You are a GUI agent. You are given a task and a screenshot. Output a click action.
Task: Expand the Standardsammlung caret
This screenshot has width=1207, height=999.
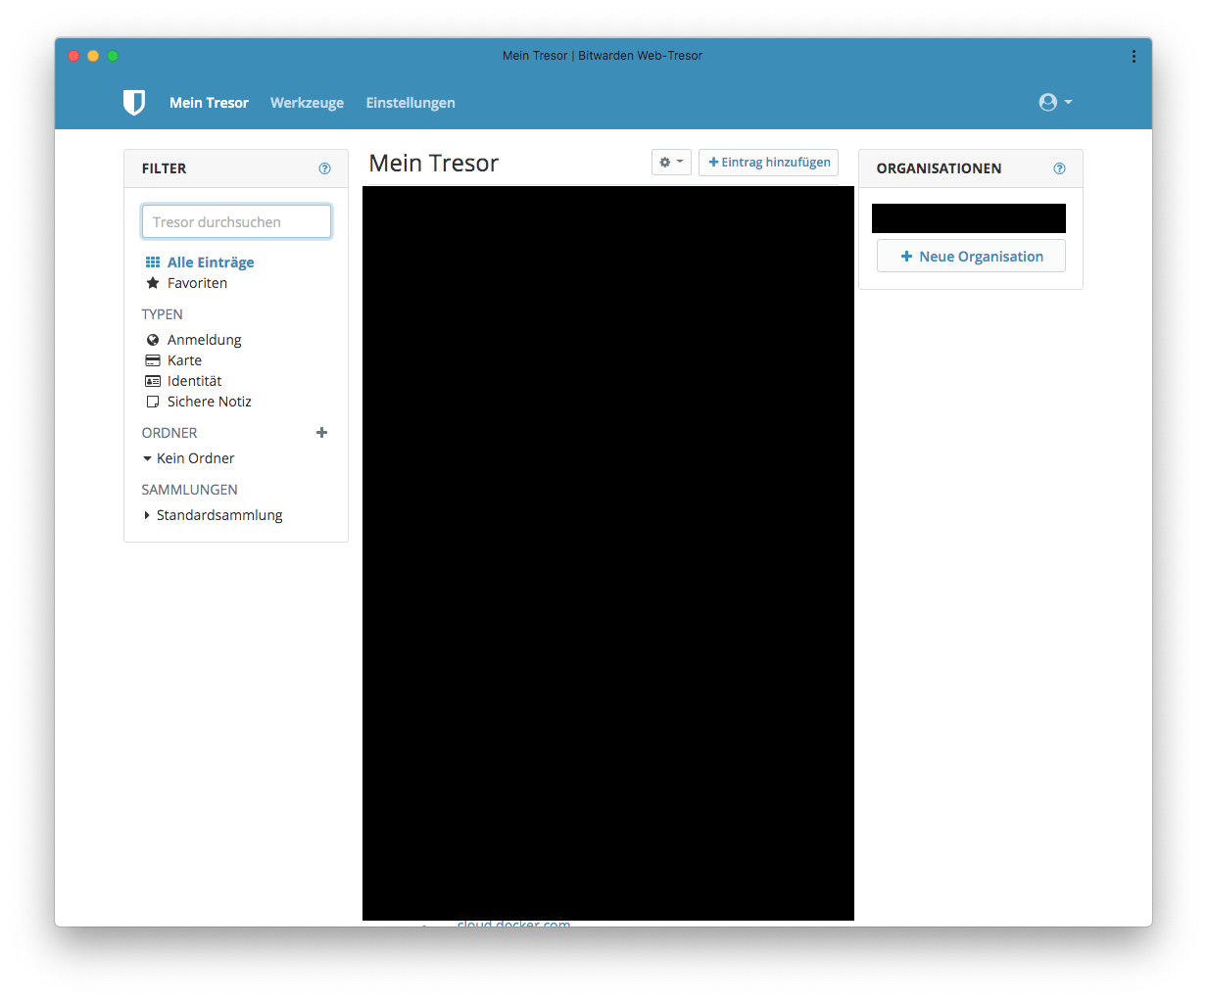pos(147,515)
